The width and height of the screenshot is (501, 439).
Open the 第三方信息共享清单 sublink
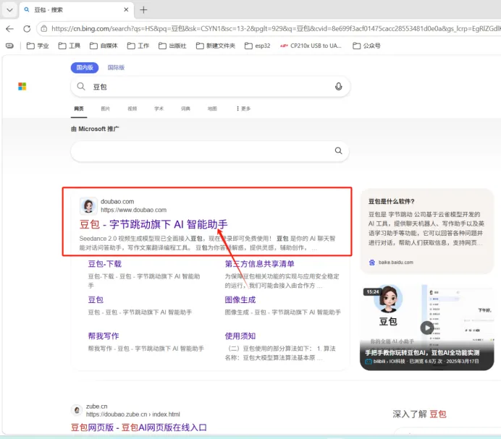point(259,264)
